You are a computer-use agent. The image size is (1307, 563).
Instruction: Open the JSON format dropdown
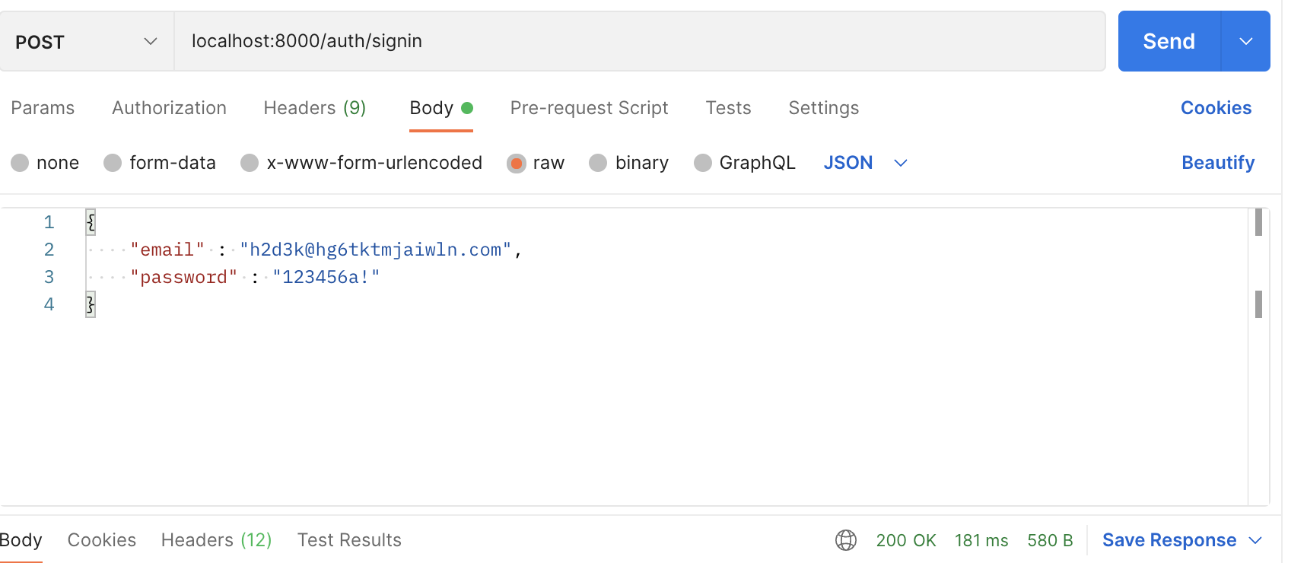point(865,163)
